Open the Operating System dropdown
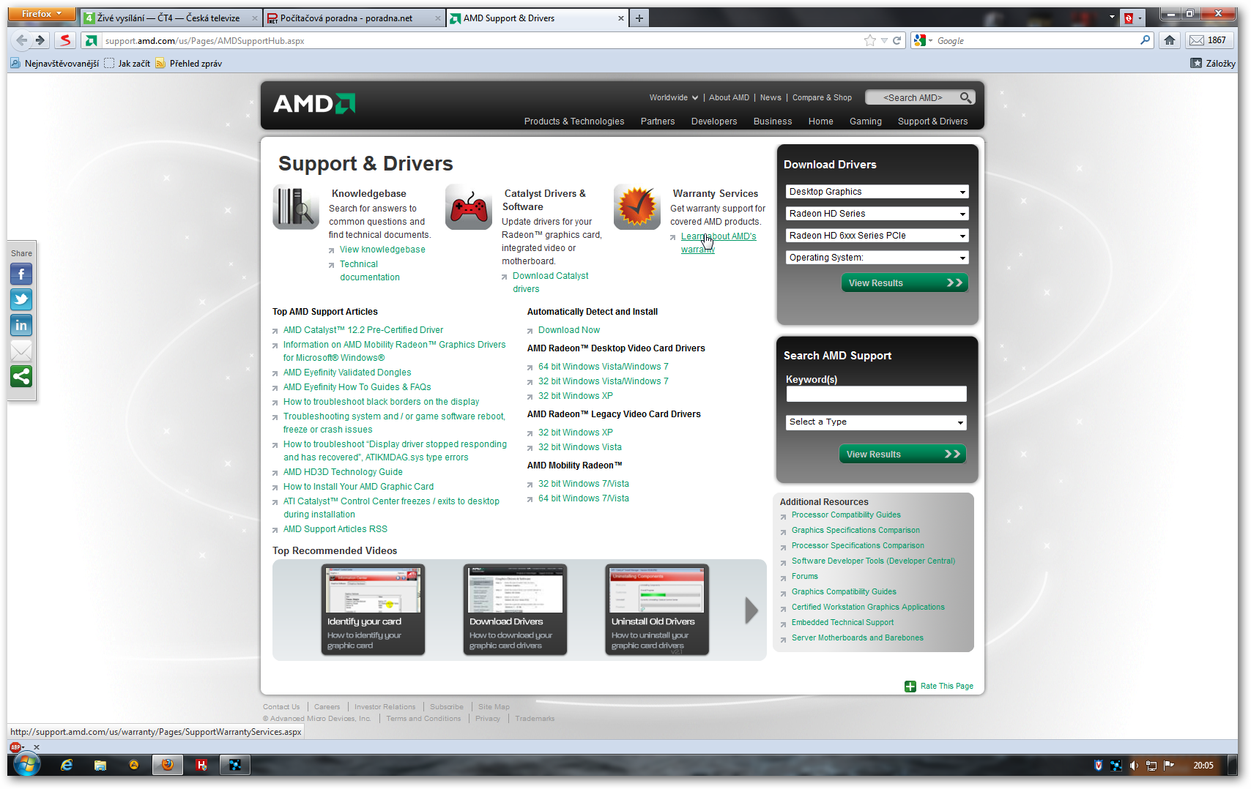The height and width of the screenshot is (789, 1251). click(877, 258)
